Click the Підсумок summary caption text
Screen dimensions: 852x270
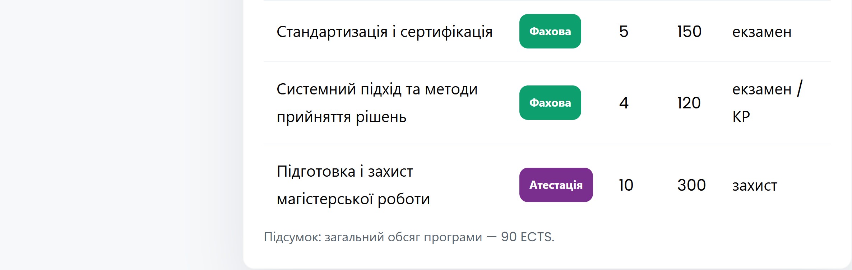372,237
